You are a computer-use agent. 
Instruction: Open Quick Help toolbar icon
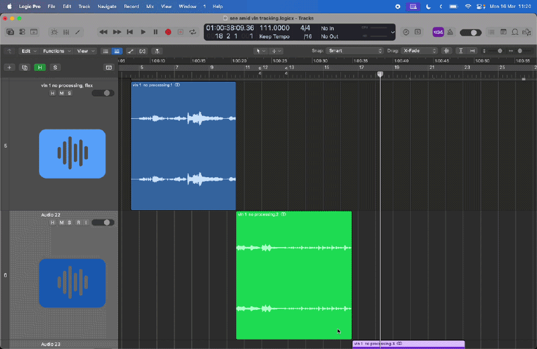pos(34,32)
